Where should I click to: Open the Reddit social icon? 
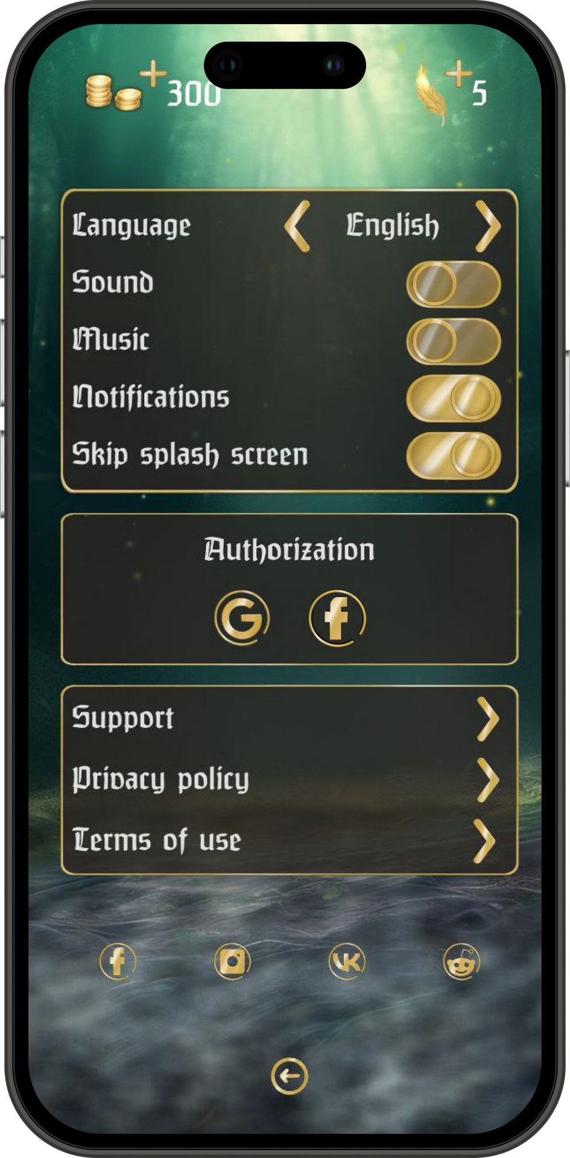coord(461,961)
